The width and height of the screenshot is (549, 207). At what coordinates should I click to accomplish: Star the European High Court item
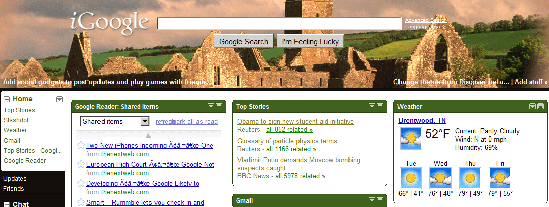[x=81, y=164]
